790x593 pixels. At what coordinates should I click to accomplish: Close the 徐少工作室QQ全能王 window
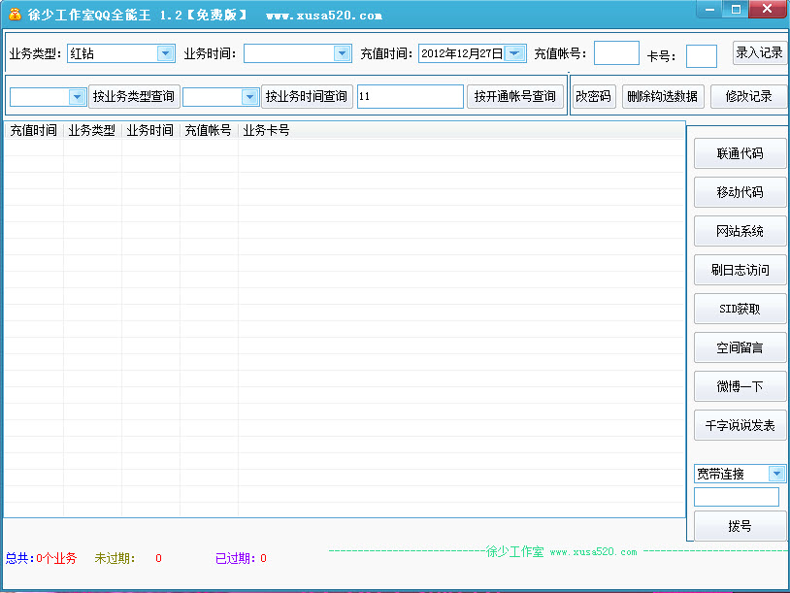767,9
